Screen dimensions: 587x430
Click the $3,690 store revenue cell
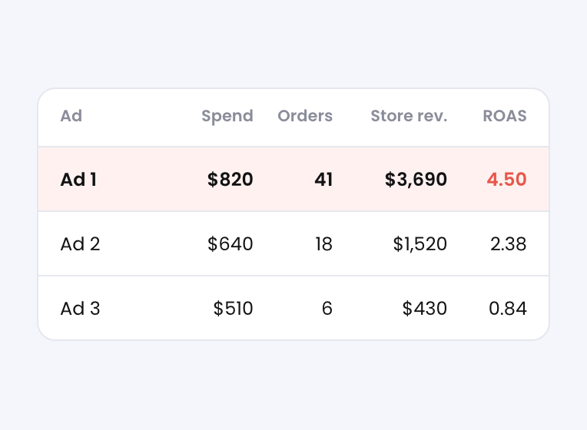coord(416,179)
